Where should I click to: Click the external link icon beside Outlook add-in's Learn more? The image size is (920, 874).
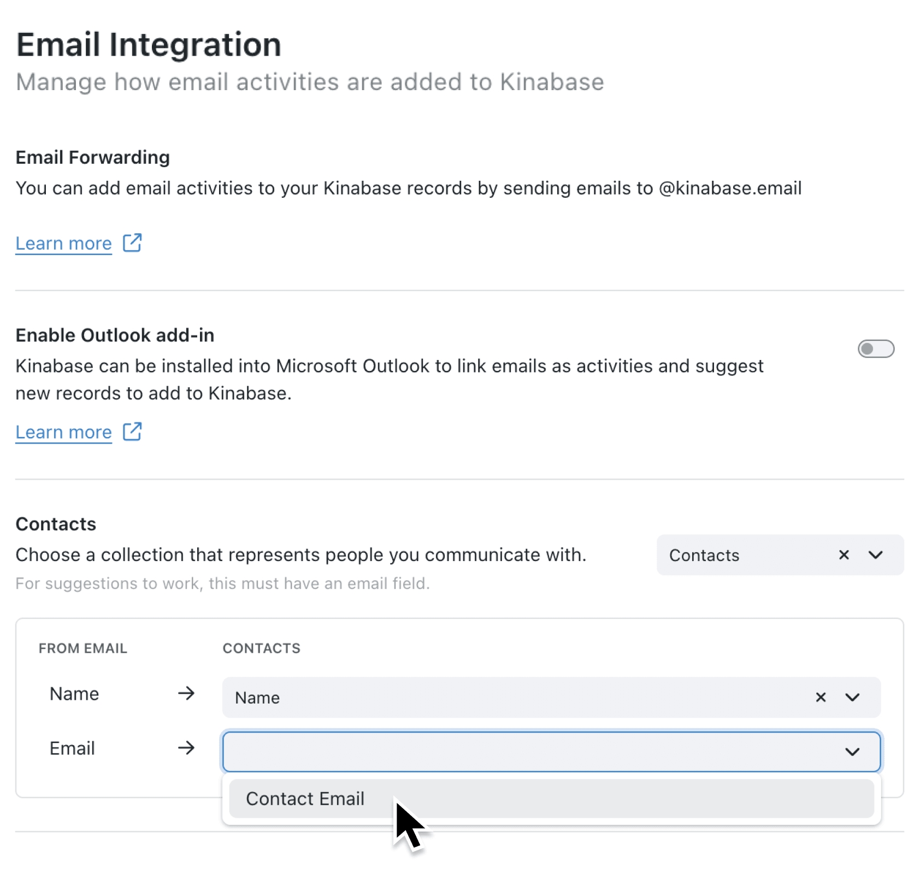(x=132, y=432)
